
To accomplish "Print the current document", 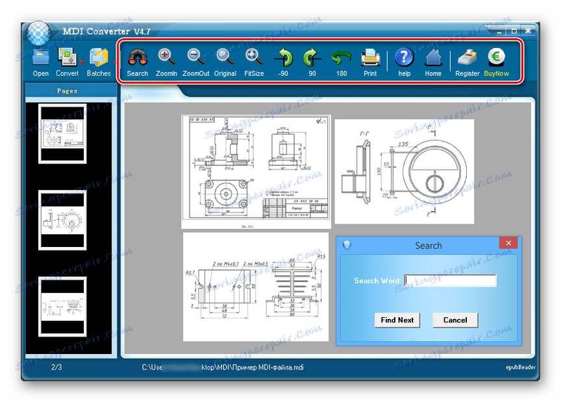I will (370, 62).
